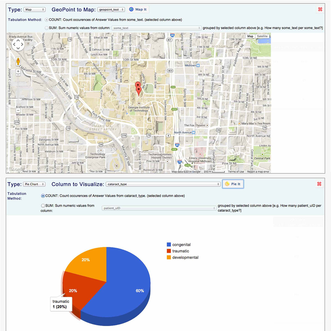
Task: Close the Map visualization panel
Action: tap(320, 9)
